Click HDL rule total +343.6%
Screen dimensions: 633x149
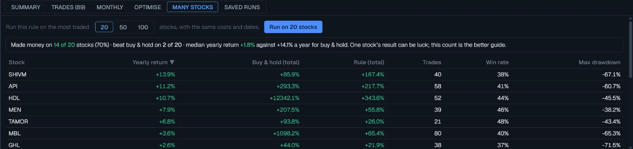pyautogui.click(x=373, y=98)
